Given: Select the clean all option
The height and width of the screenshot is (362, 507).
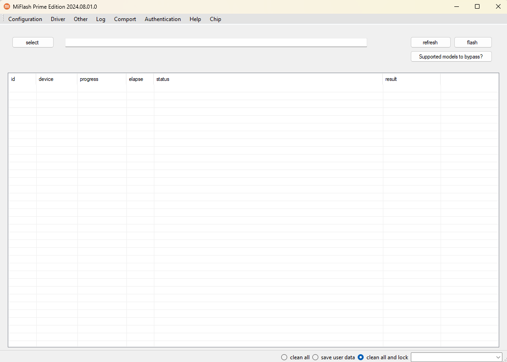Looking at the screenshot, I should pos(284,357).
